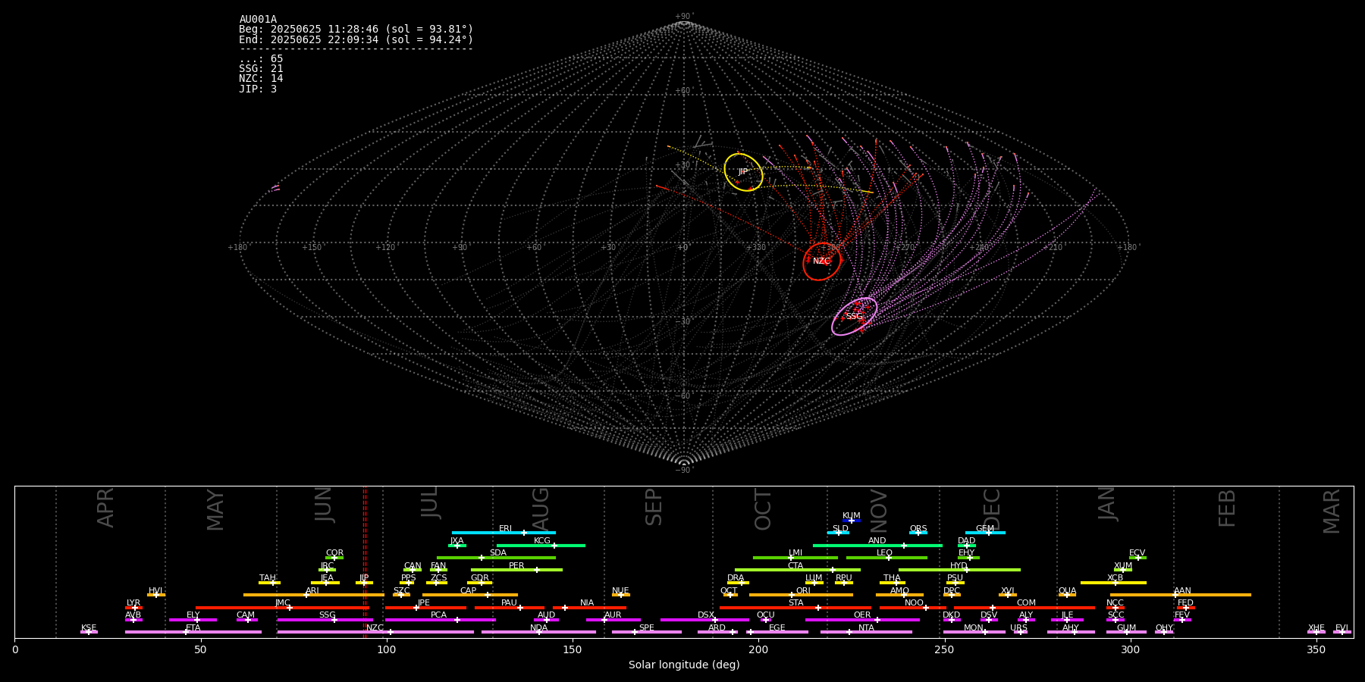The image size is (1365, 682).
Task: Select the SDA shower bar in timeline
Action: [x=496, y=558]
